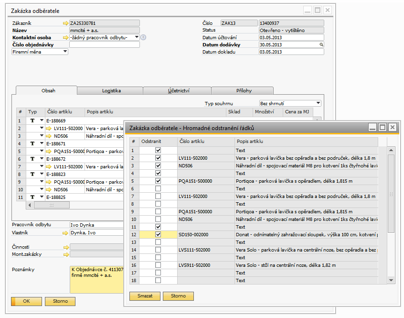Click the Datum dokladu field

coord(291,52)
